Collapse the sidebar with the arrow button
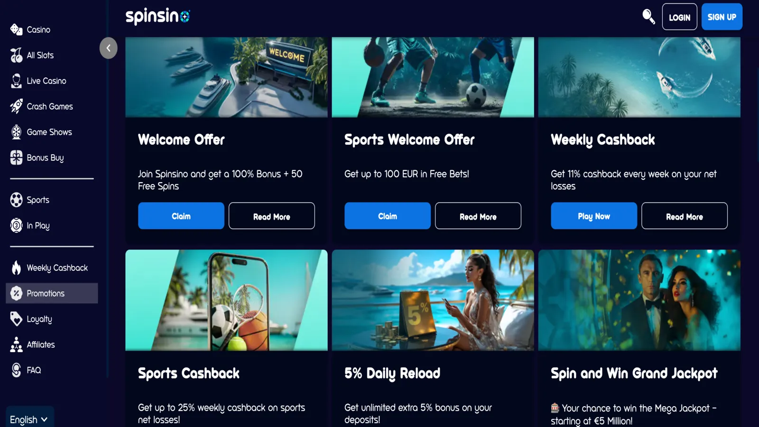This screenshot has height=427, width=759. click(108, 48)
